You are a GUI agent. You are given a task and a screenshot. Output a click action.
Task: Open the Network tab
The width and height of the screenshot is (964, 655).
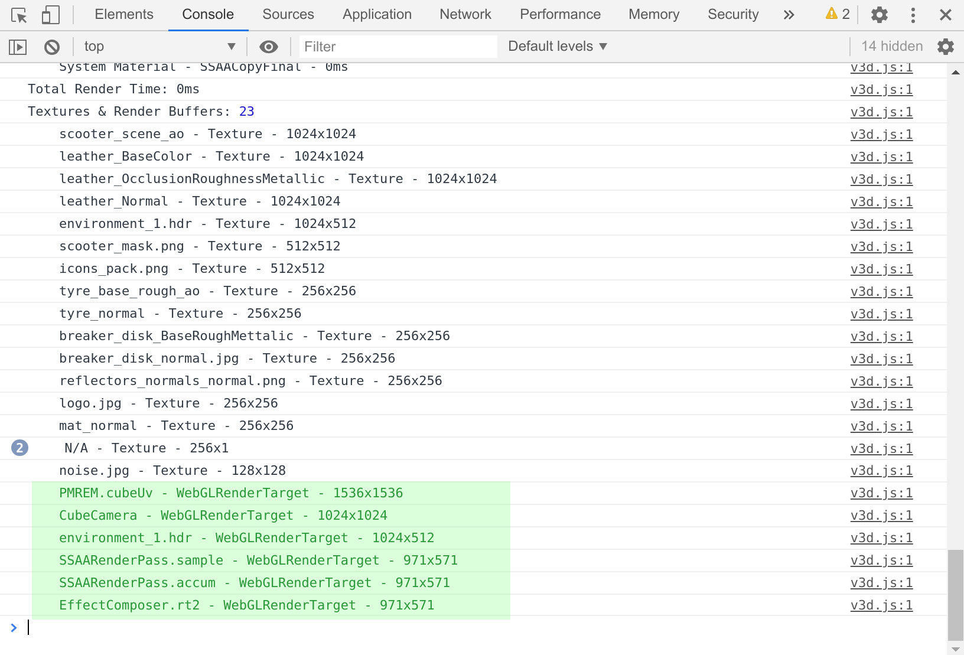(x=465, y=14)
